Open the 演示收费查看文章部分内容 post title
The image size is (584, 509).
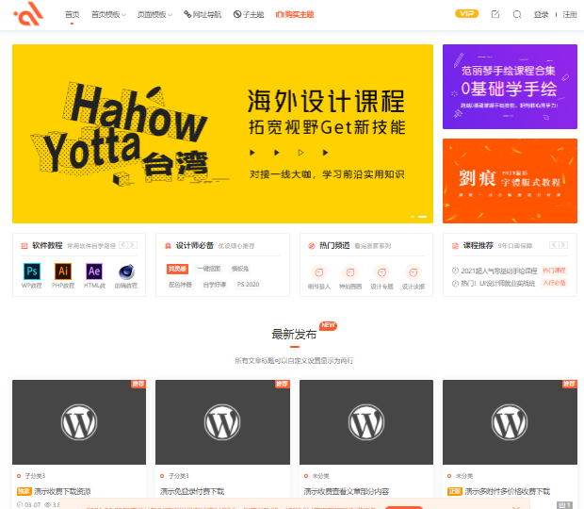[347, 491]
